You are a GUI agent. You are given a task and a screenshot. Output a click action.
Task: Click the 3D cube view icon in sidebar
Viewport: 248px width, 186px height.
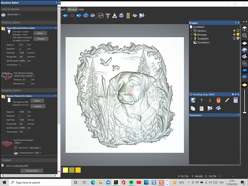[245, 29]
